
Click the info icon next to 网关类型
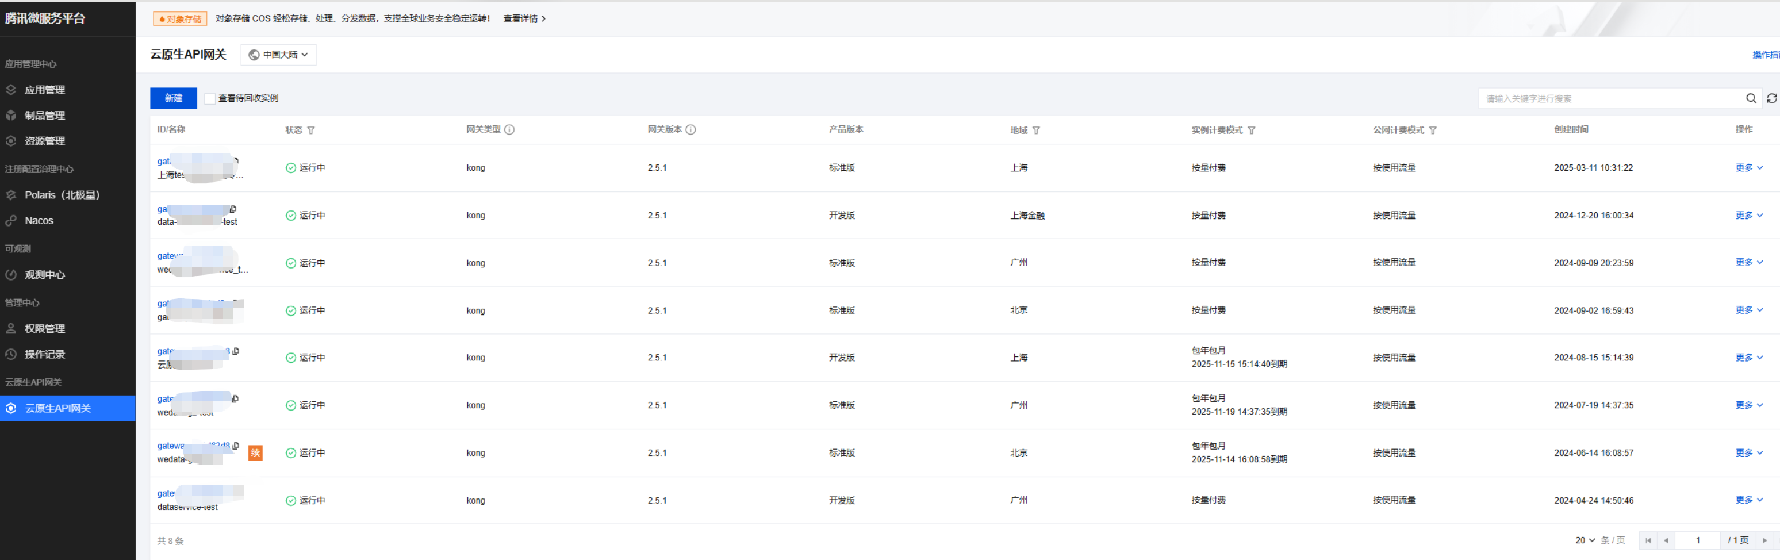coord(509,129)
